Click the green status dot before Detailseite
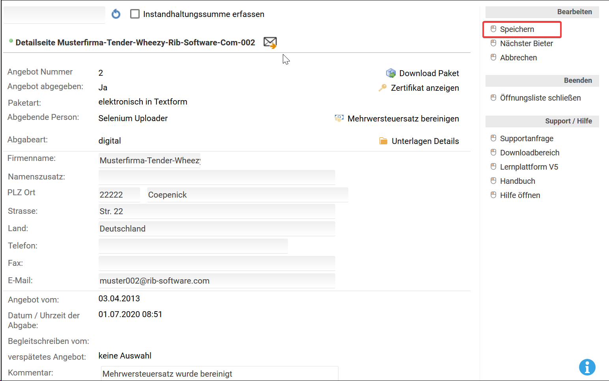Image resolution: width=609 pixels, height=381 pixels. pos(11,41)
